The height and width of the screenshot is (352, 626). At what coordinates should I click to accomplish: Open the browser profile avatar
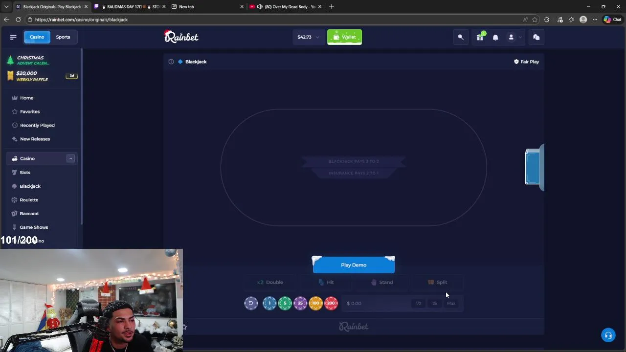(583, 20)
